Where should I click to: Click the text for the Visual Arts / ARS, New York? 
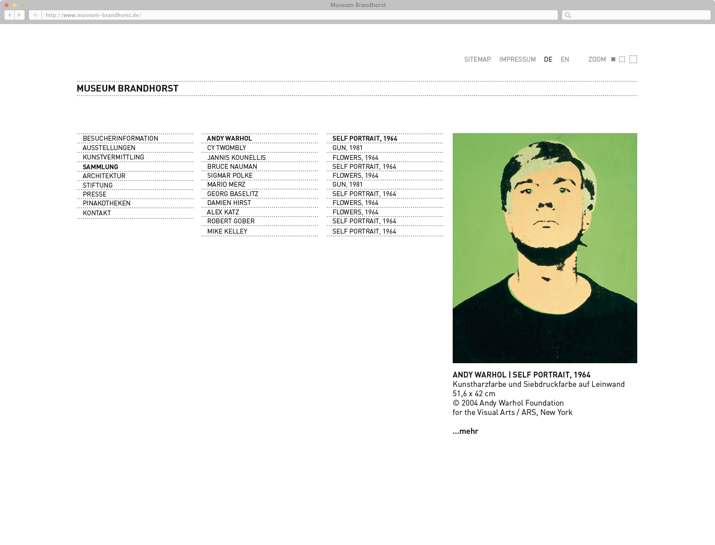(513, 412)
